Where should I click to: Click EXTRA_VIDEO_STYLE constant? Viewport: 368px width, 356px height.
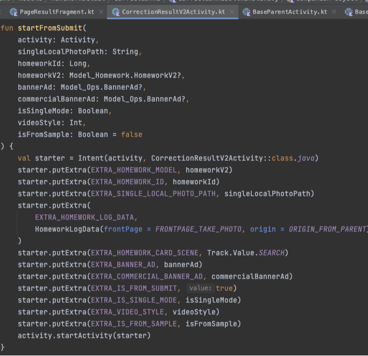pos(128,312)
